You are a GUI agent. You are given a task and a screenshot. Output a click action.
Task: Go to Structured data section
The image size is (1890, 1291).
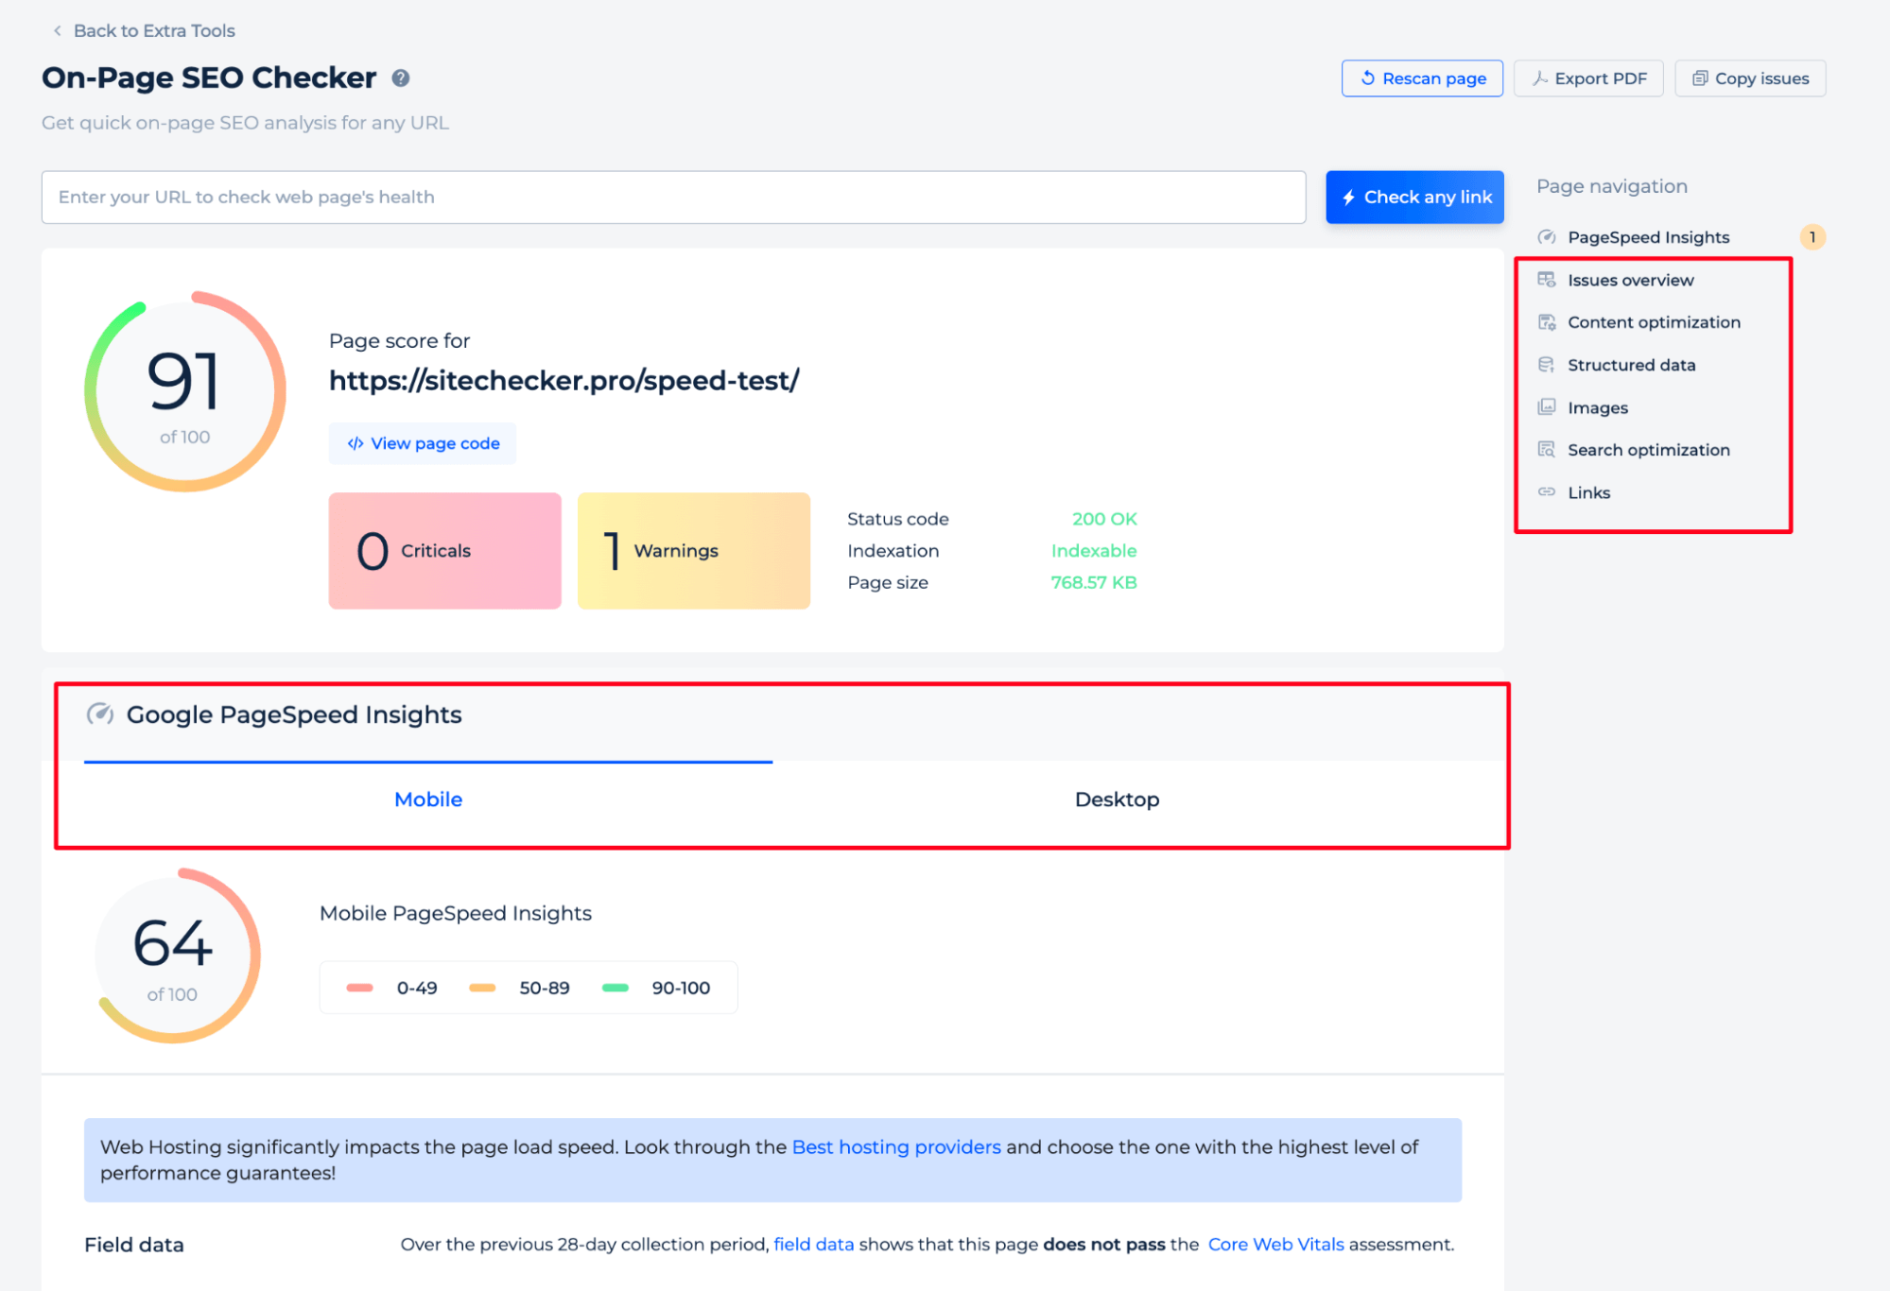[x=1631, y=365]
